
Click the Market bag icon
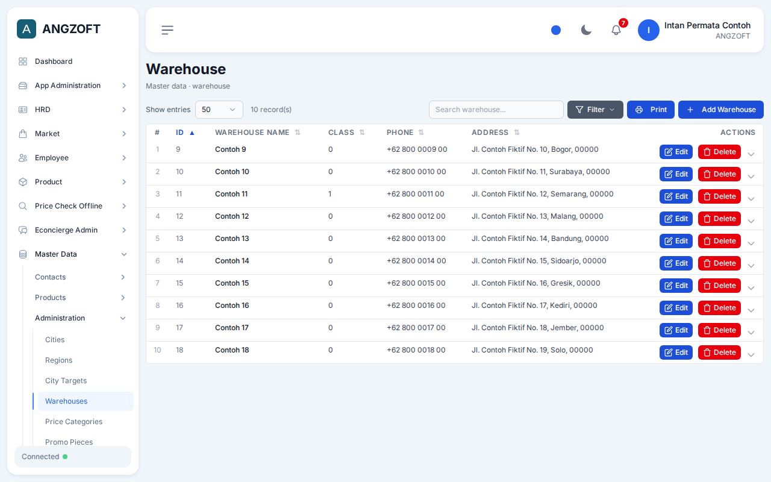[x=23, y=134]
